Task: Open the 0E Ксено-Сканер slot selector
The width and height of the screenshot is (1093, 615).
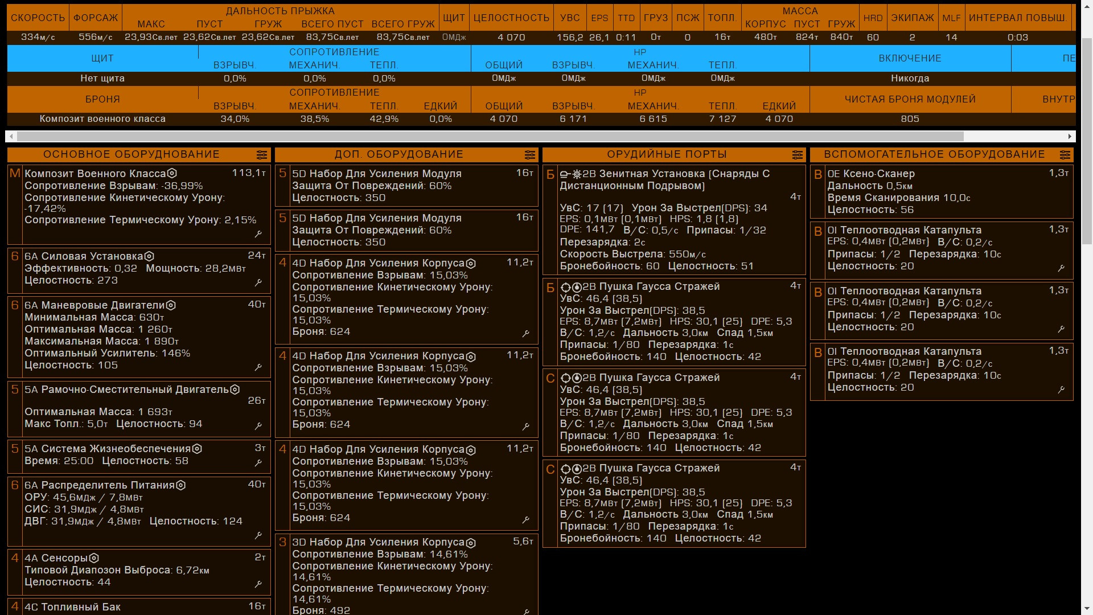Action: (942, 191)
